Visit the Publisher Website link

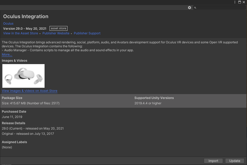56,33
